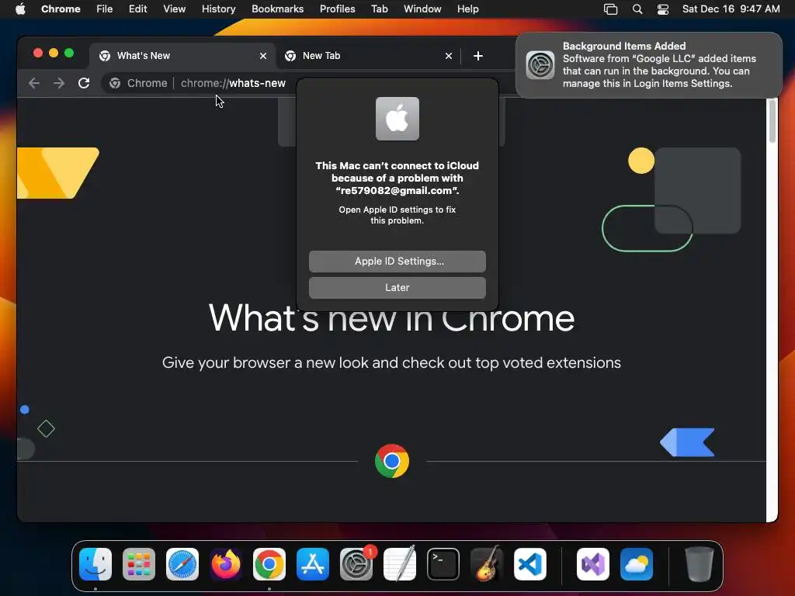
Task: Click the Stage Manager menu bar icon
Action: (x=610, y=9)
